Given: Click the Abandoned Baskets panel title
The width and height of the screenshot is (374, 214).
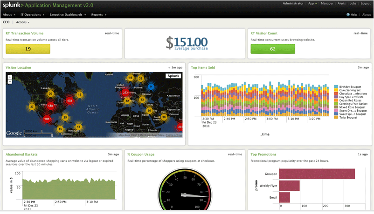Looking at the screenshot, I should pyautogui.click(x=21, y=154).
